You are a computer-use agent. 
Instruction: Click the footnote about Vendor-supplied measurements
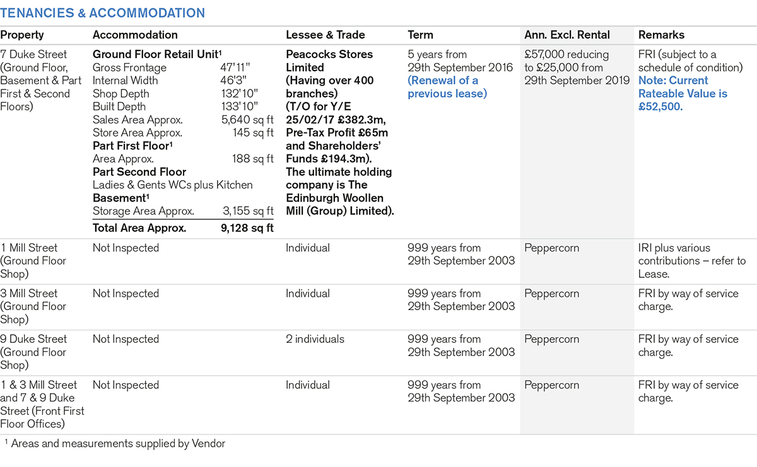coord(117,444)
